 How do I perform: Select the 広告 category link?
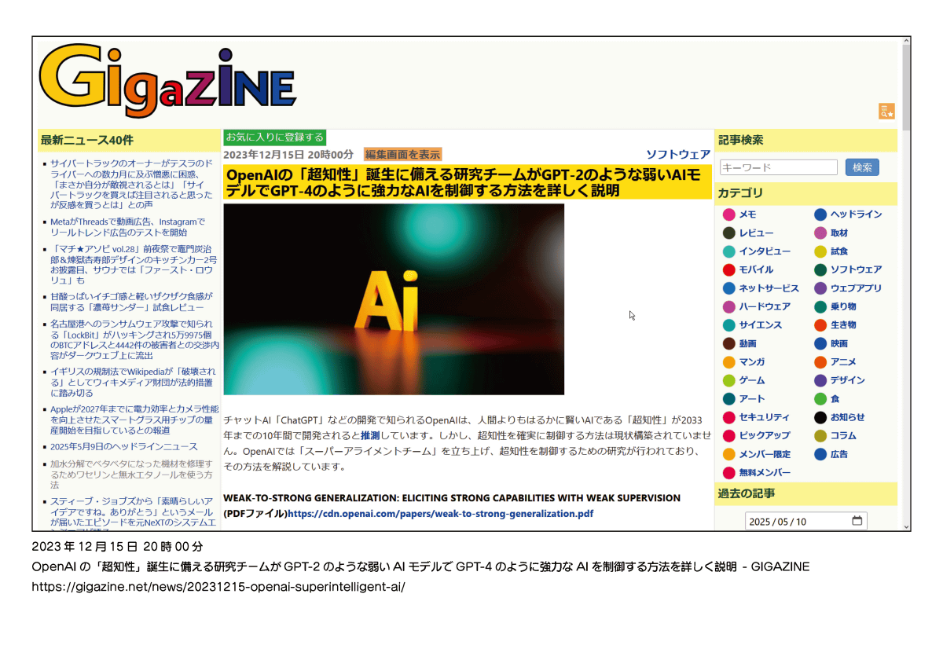pyautogui.click(x=839, y=454)
